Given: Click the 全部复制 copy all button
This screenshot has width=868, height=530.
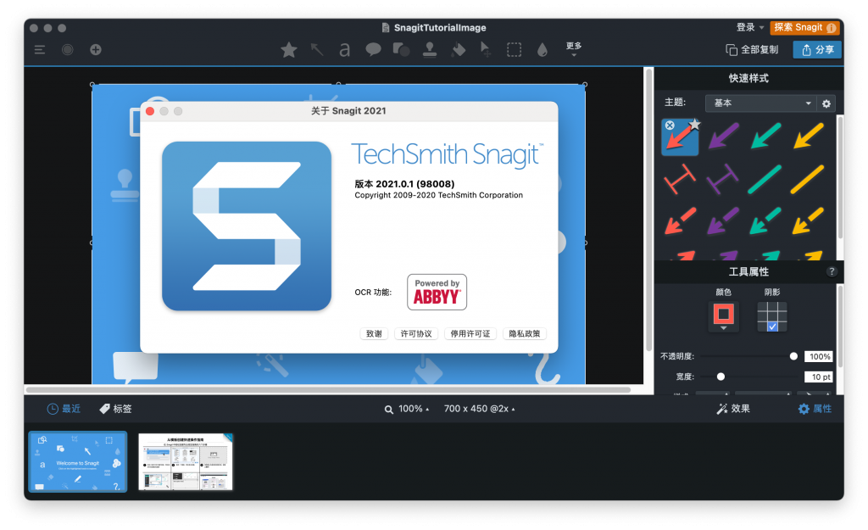Looking at the screenshot, I should click(x=752, y=50).
